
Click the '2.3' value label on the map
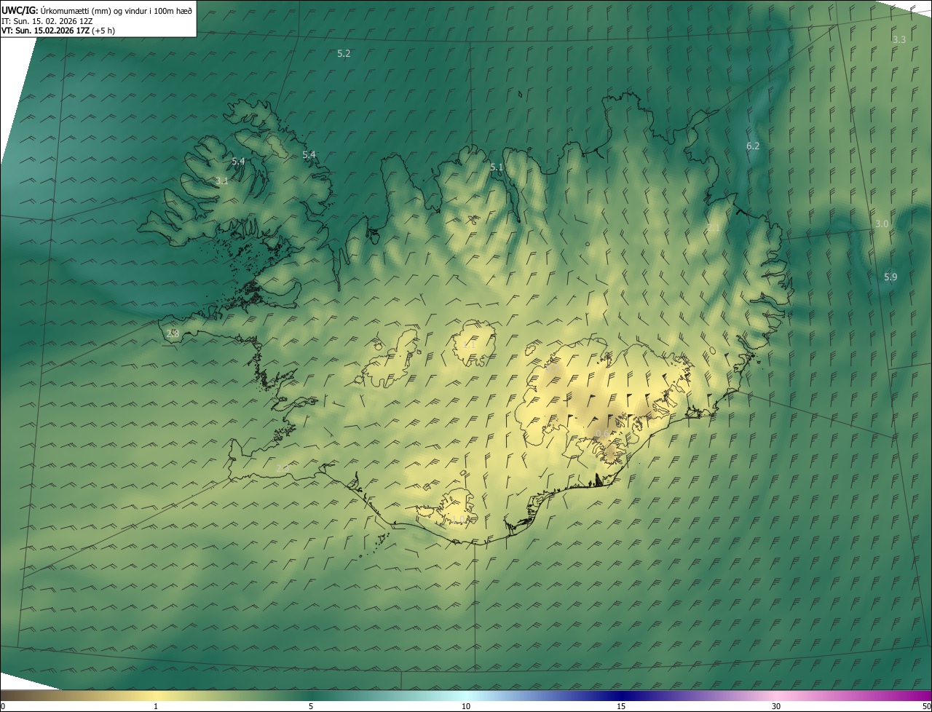point(283,467)
